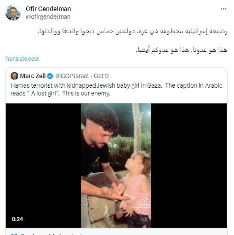234x235 pixels.
Task: Open the readers added context banner
Action: coord(116,232)
